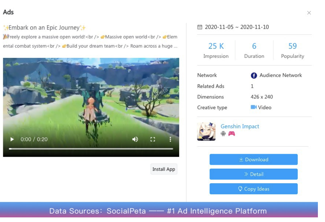Click the video camera Creative type icon
Viewport: 325px width, 222px height.
(x=254, y=107)
